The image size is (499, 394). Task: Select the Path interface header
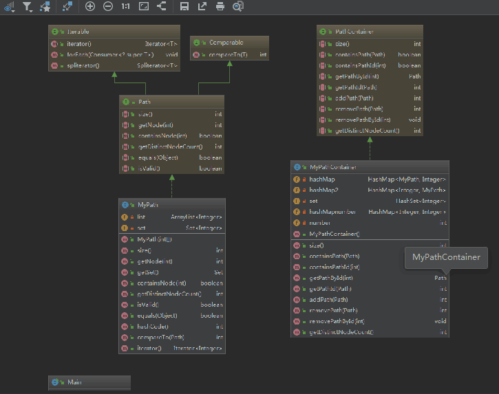tap(172, 102)
